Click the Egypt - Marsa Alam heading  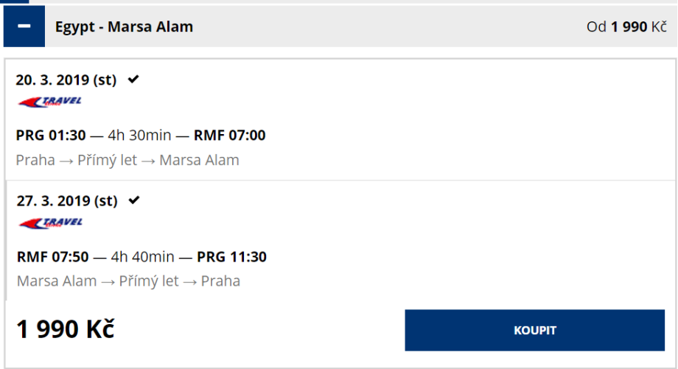point(124,27)
